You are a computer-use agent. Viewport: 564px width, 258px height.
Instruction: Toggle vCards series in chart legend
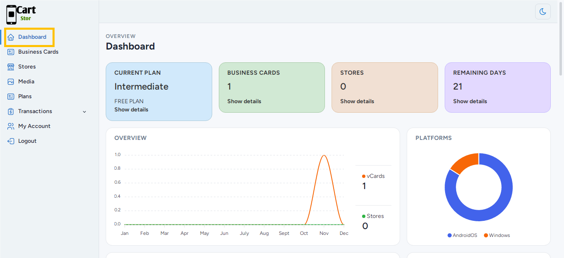[x=373, y=176]
